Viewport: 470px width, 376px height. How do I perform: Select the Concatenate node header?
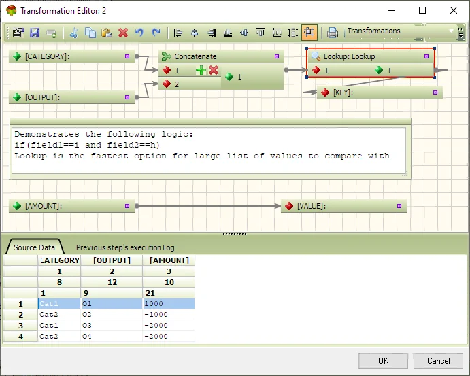[221, 56]
